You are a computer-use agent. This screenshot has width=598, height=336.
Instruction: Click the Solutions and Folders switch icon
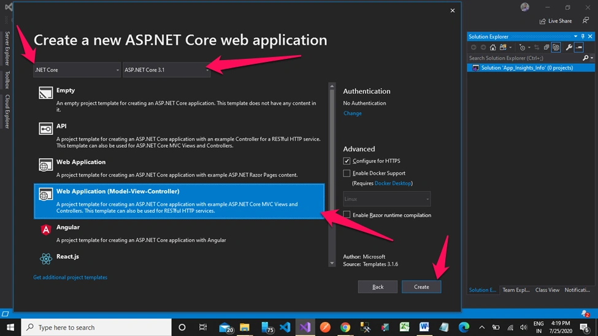click(x=503, y=47)
